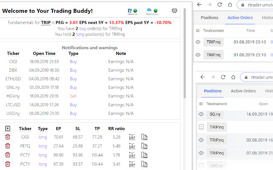The height and width of the screenshot is (170, 273).
Task: Click the Open Time column header
Action: (44, 54)
